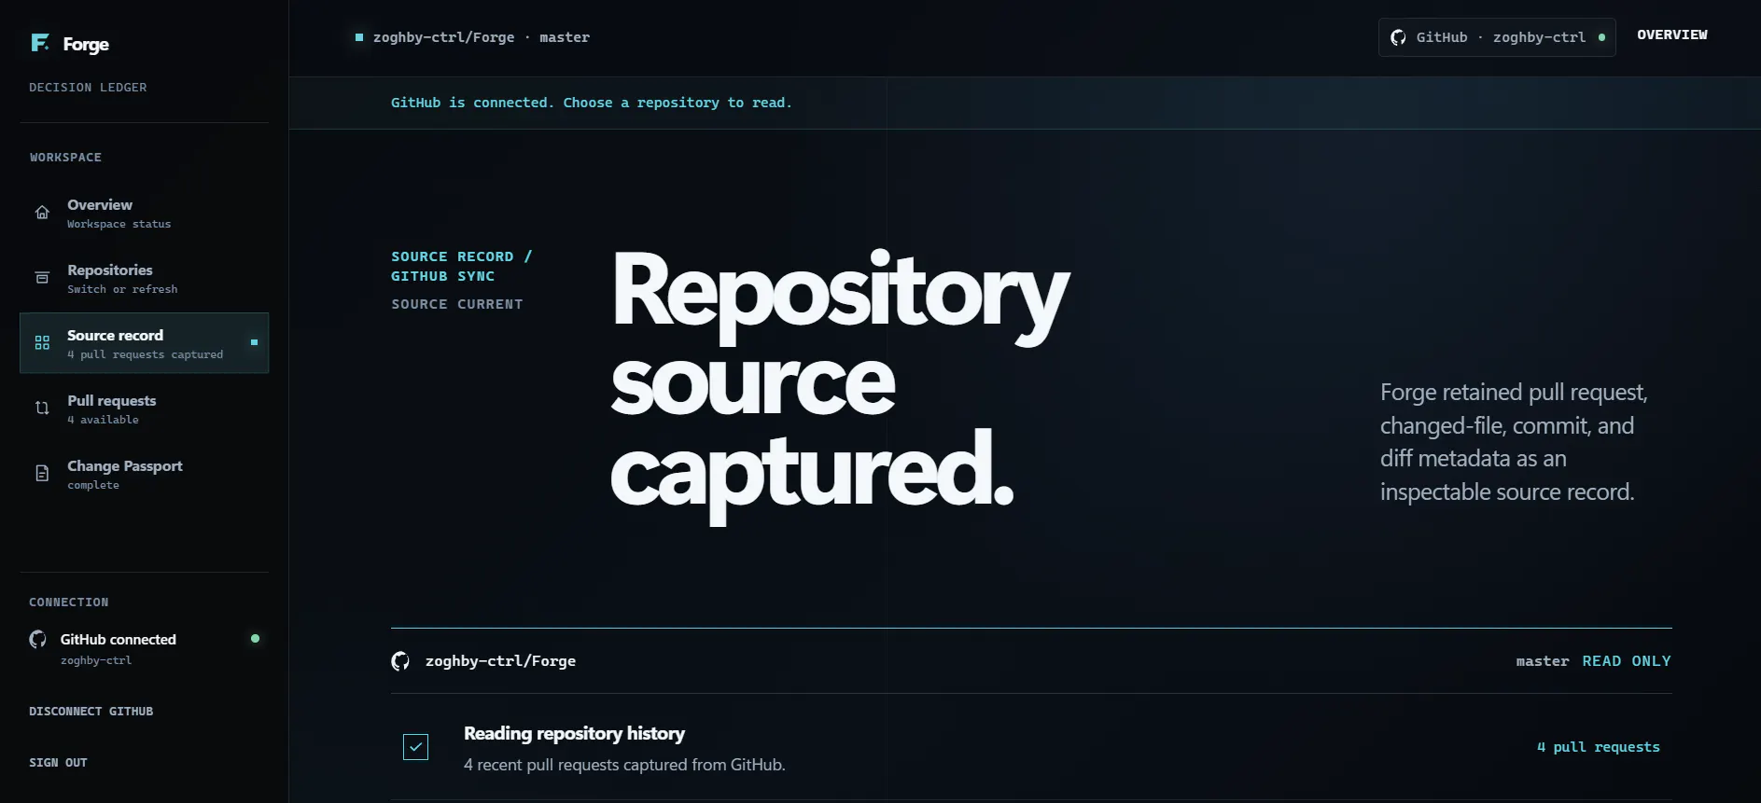This screenshot has height=803, width=1761.
Task: Click the Change Passport document icon
Action: coord(42,474)
